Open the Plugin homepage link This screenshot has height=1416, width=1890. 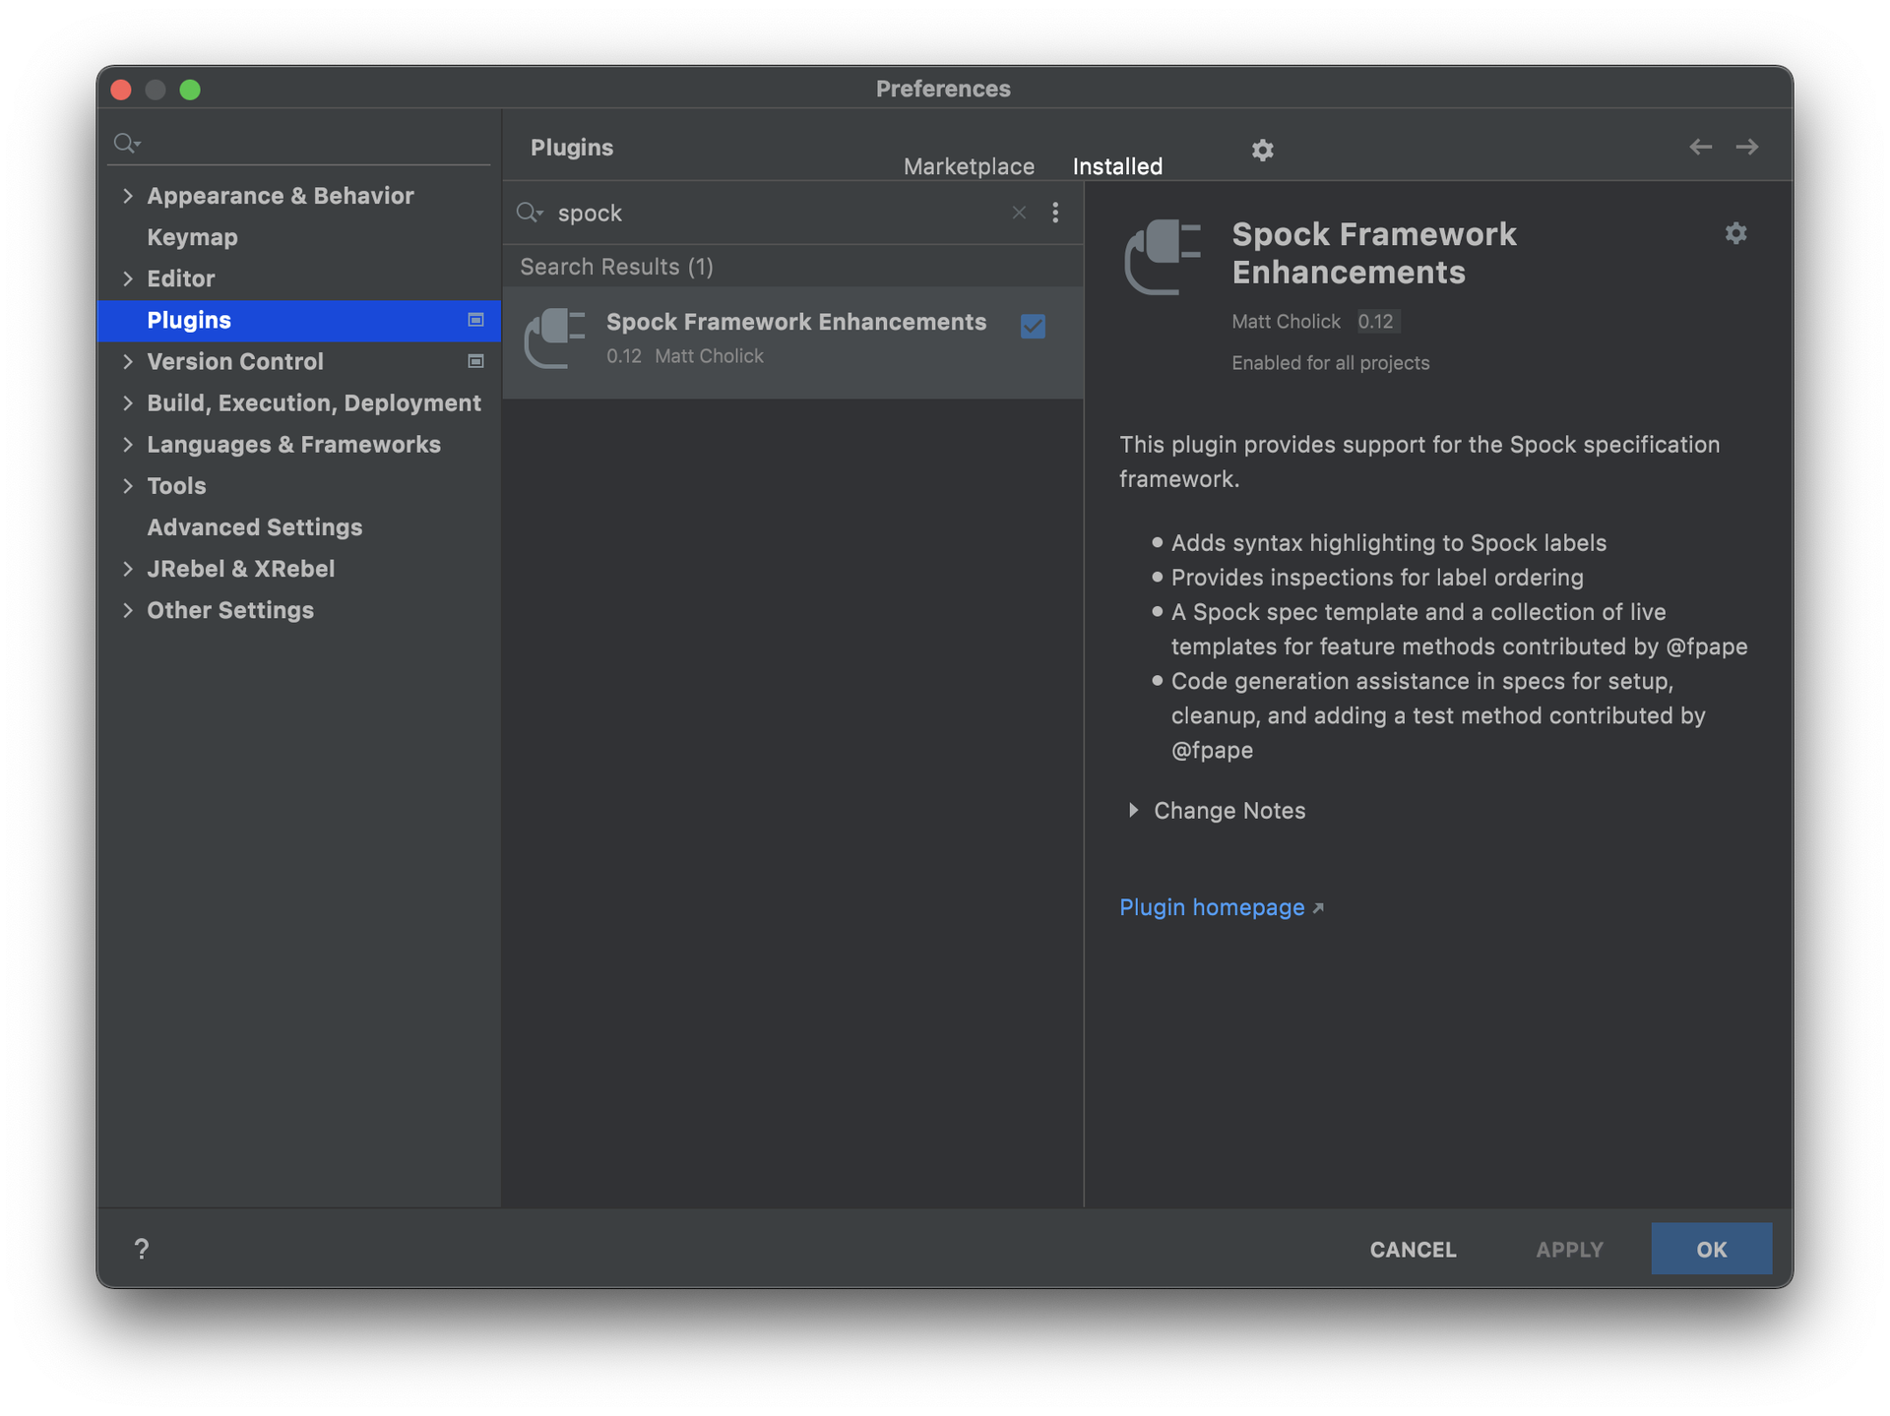[1212, 907]
